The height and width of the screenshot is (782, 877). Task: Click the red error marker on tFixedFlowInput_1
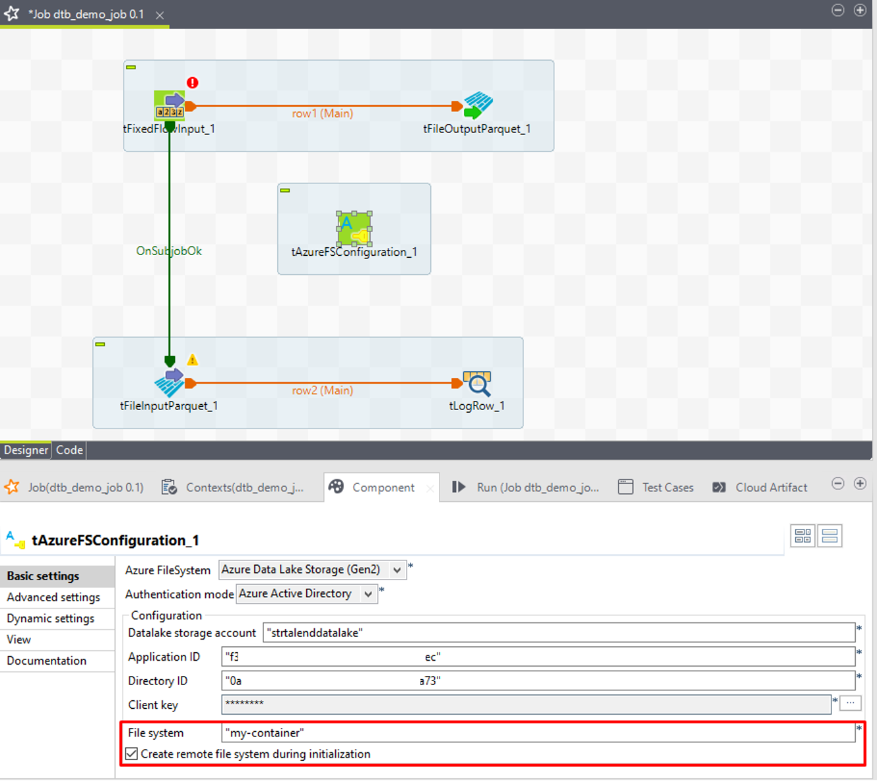point(192,82)
